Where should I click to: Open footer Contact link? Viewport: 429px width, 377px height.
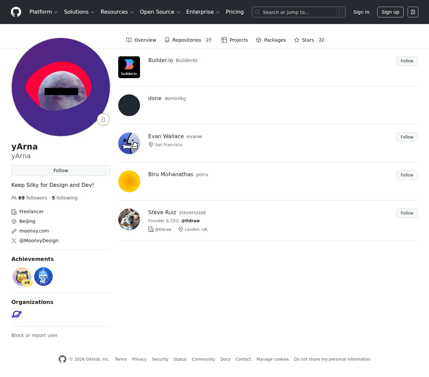243,359
